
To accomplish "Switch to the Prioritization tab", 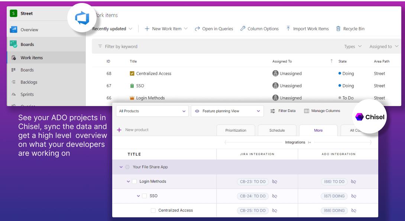I will click(236, 130).
